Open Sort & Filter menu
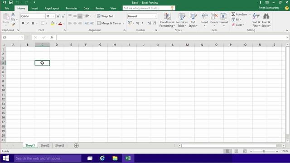290x163 pixels. [256, 20]
